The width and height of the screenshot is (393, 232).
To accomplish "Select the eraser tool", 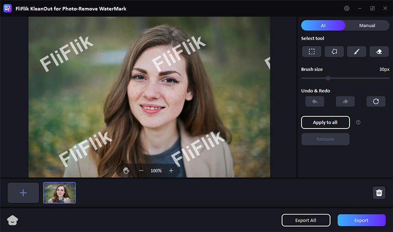I will click(379, 51).
